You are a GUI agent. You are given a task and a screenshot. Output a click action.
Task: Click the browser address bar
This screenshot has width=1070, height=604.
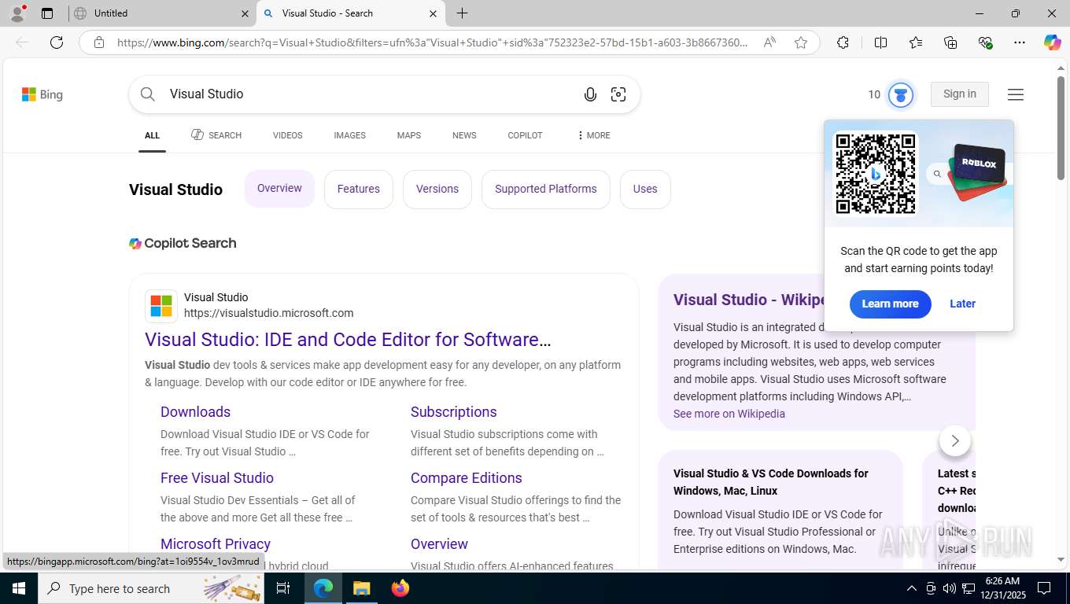tap(433, 42)
